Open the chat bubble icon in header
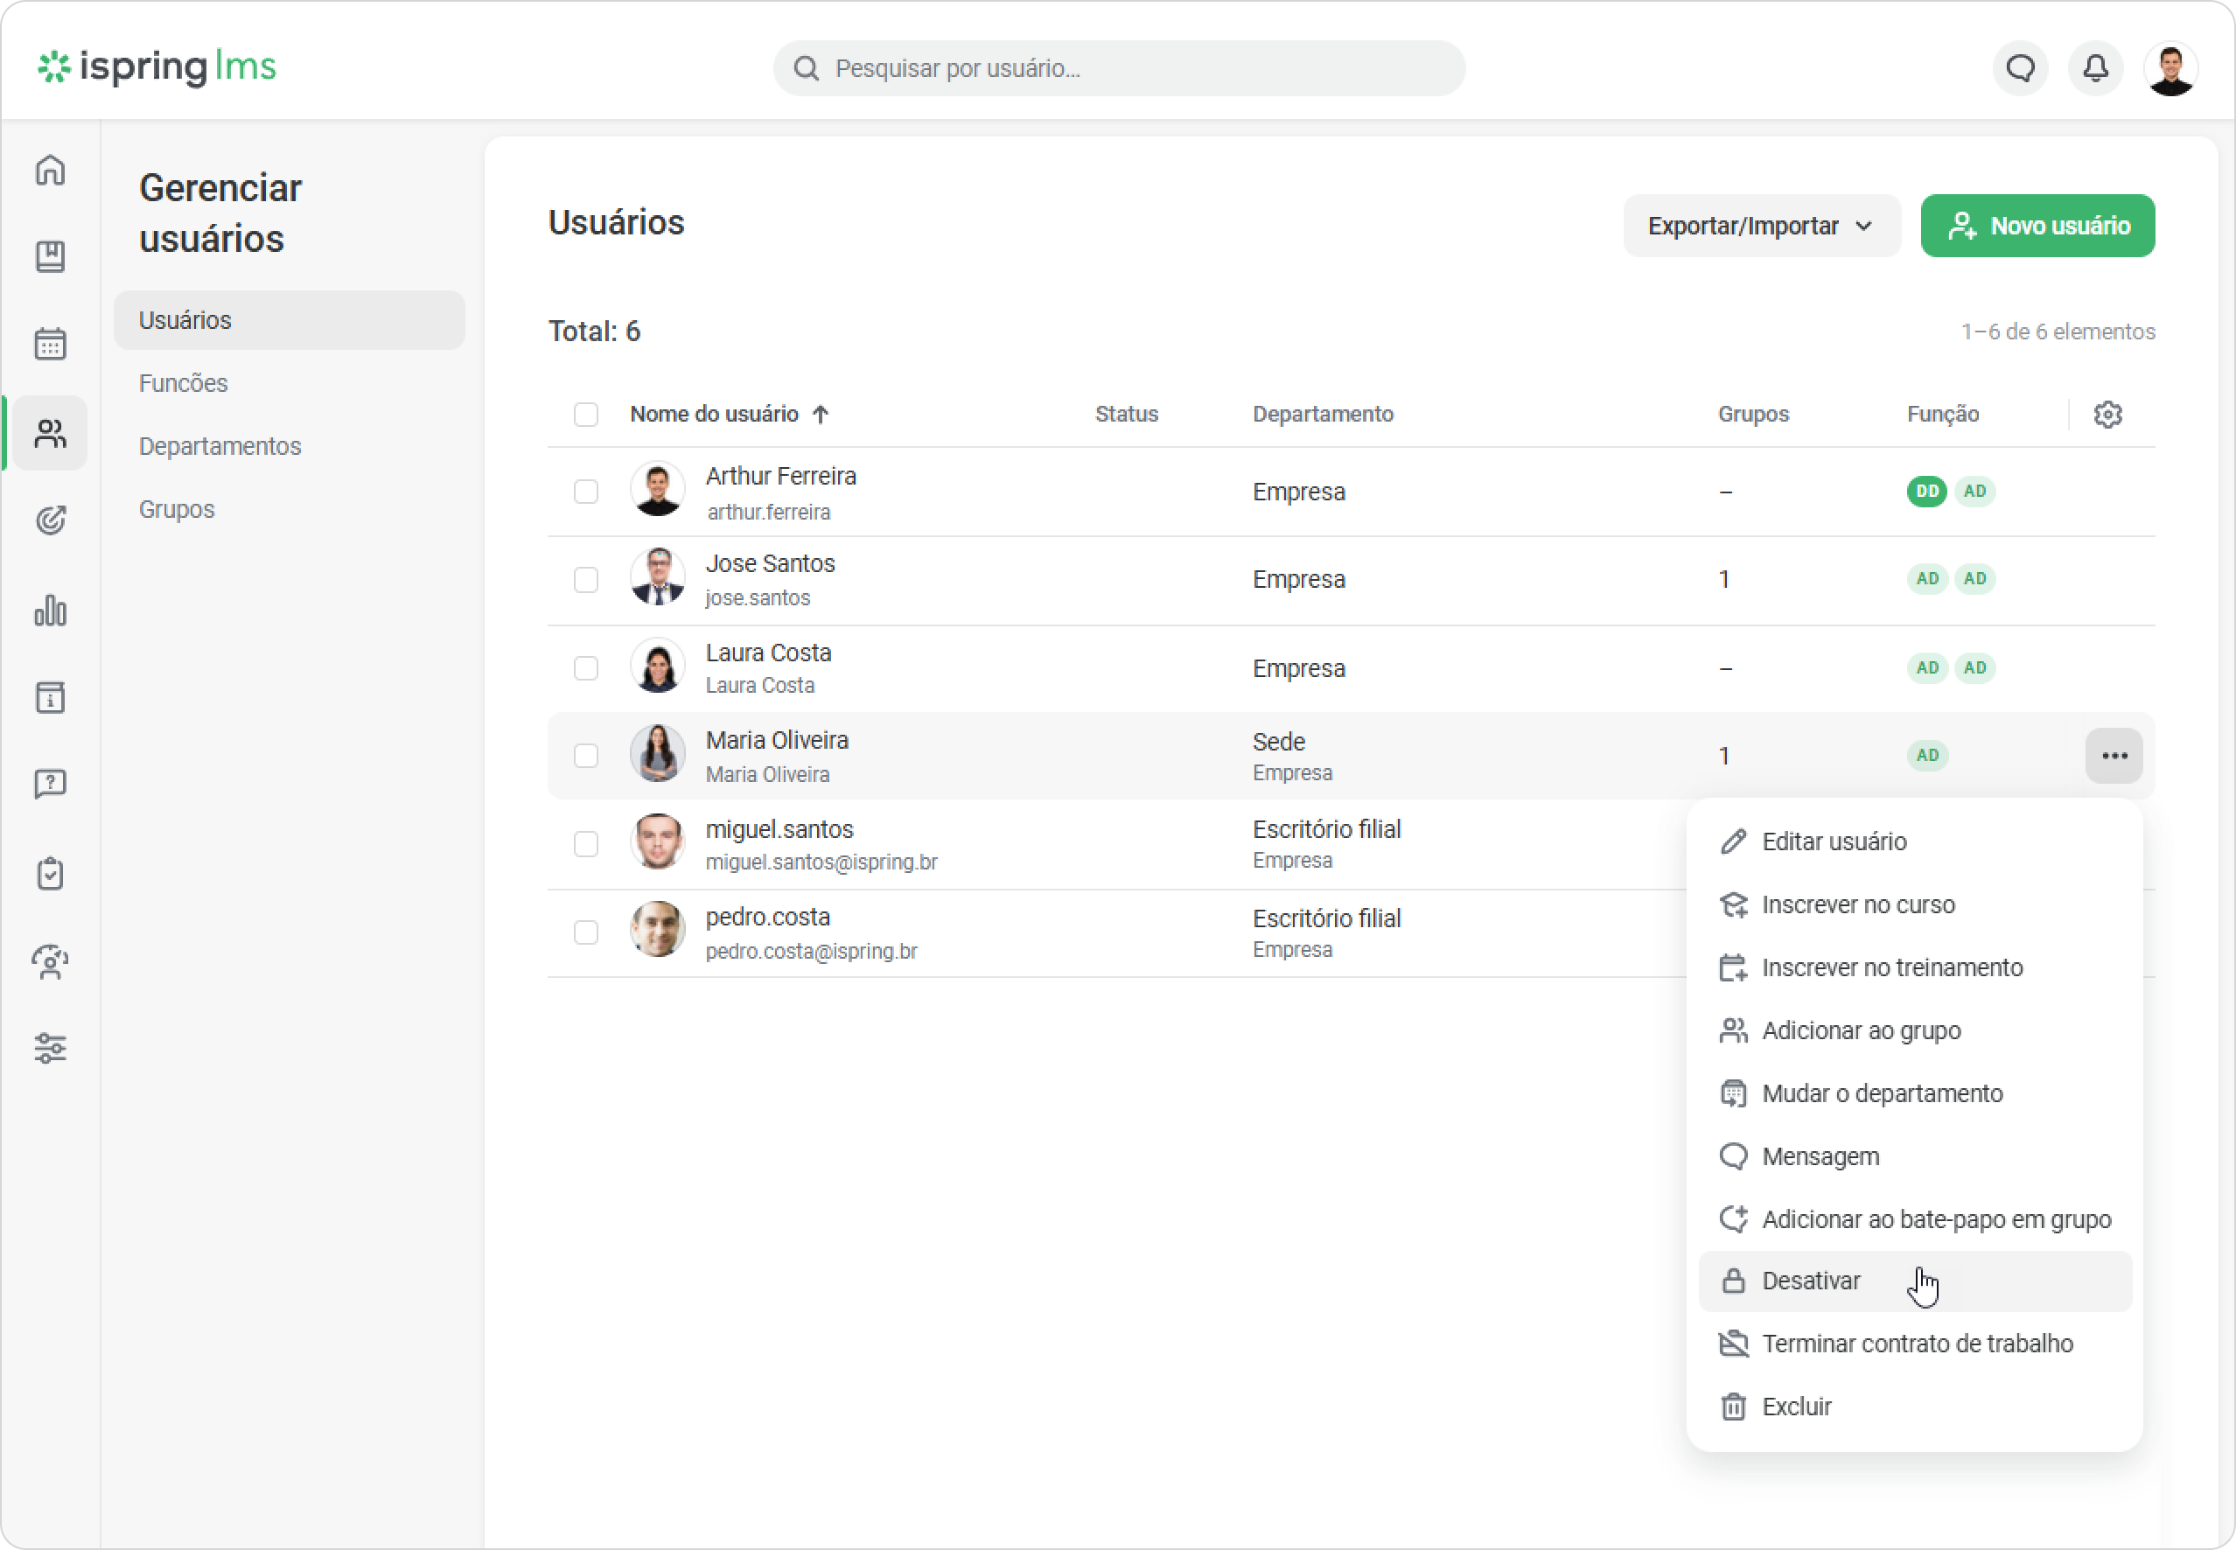This screenshot has width=2236, height=1550. click(x=2021, y=68)
